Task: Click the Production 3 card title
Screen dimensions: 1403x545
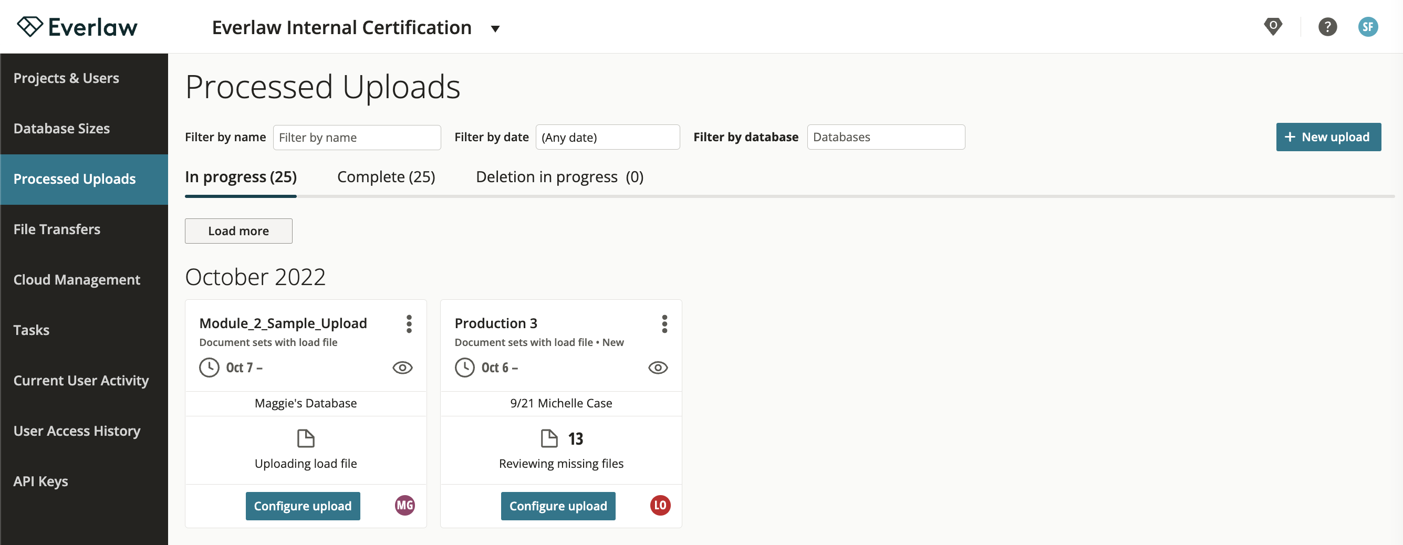Action: point(496,323)
